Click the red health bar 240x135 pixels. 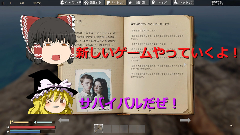[x=33, y=127]
